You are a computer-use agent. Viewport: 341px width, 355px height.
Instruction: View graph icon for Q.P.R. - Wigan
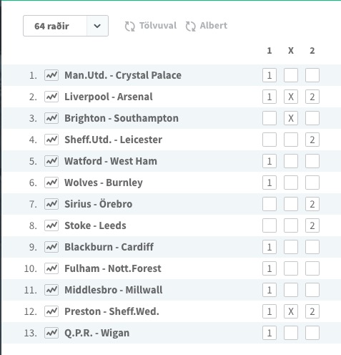pyautogui.click(x=51, y=333)
